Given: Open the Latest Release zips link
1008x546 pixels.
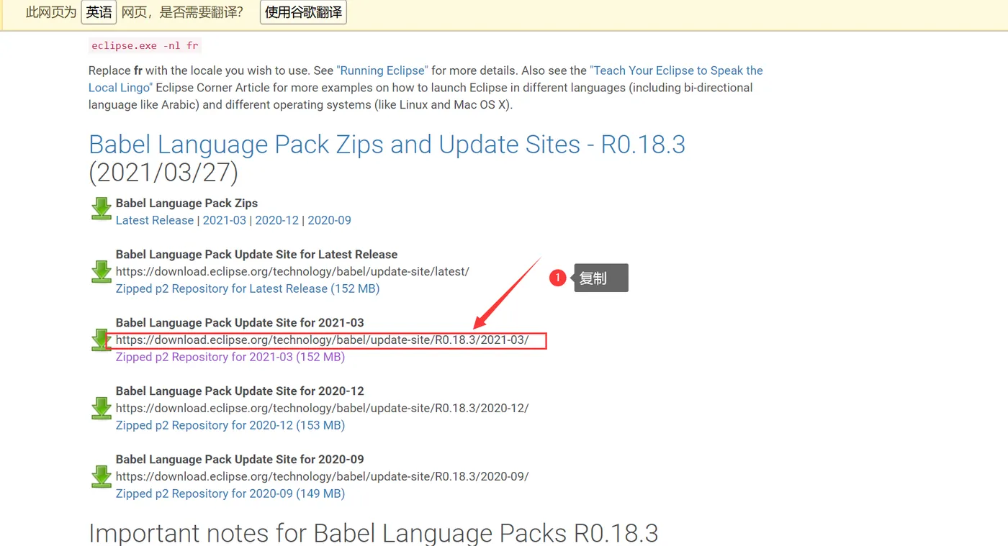Looking at the screenshot, I should tap(155, 220).
